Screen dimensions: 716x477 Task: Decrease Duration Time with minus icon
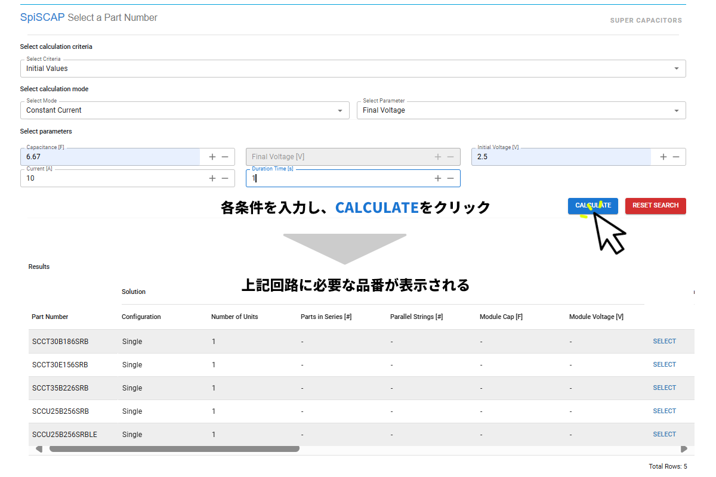450,178
